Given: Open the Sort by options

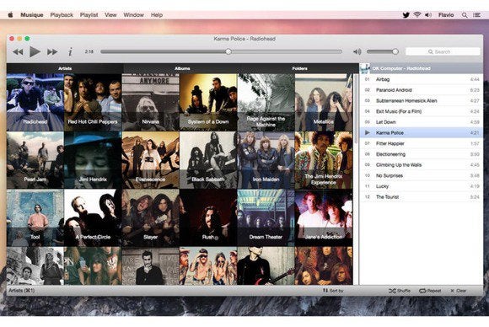Looking at the screenshot, I should coord(333,291).
